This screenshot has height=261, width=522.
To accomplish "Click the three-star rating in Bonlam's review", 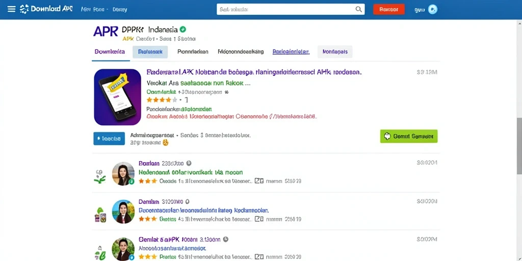I will (147, 181).
